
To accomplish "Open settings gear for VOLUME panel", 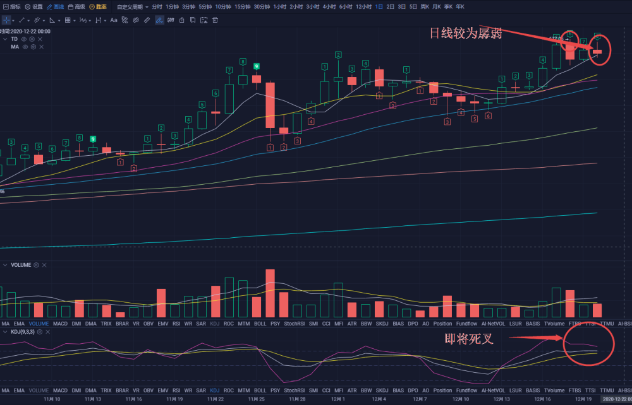I will (36, 265).
